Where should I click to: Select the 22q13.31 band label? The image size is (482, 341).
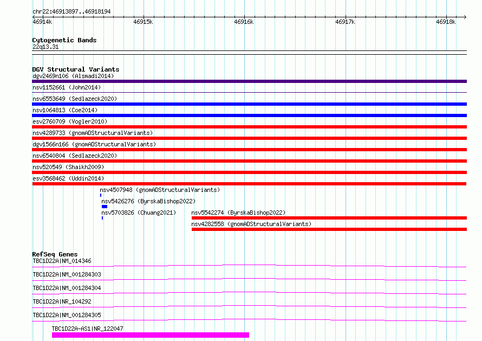point(45,47)
